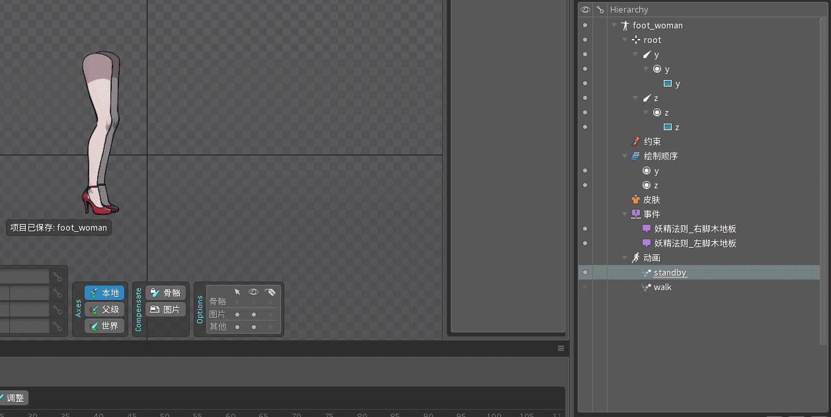The image size is (831, 417).
Task: Collapse the 事件 events tree node
Action: click(x=625, y=214)
